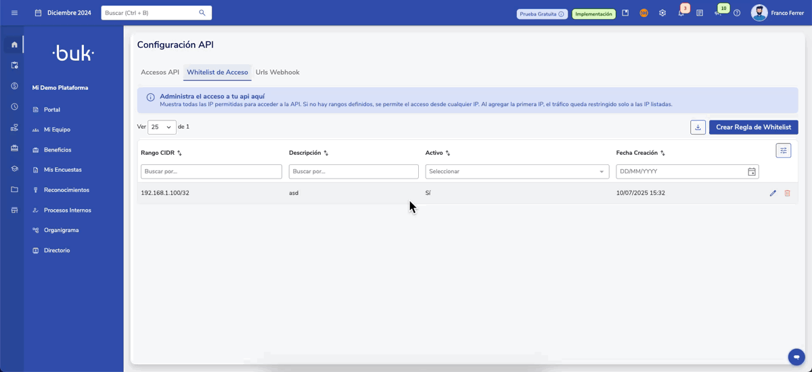
Task: Switch to the Accesos API tab
Action: coord(160,72)
